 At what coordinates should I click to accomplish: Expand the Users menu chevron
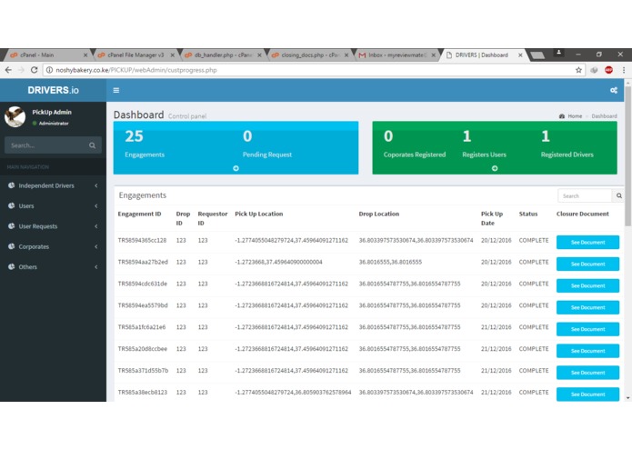[95, 205]
